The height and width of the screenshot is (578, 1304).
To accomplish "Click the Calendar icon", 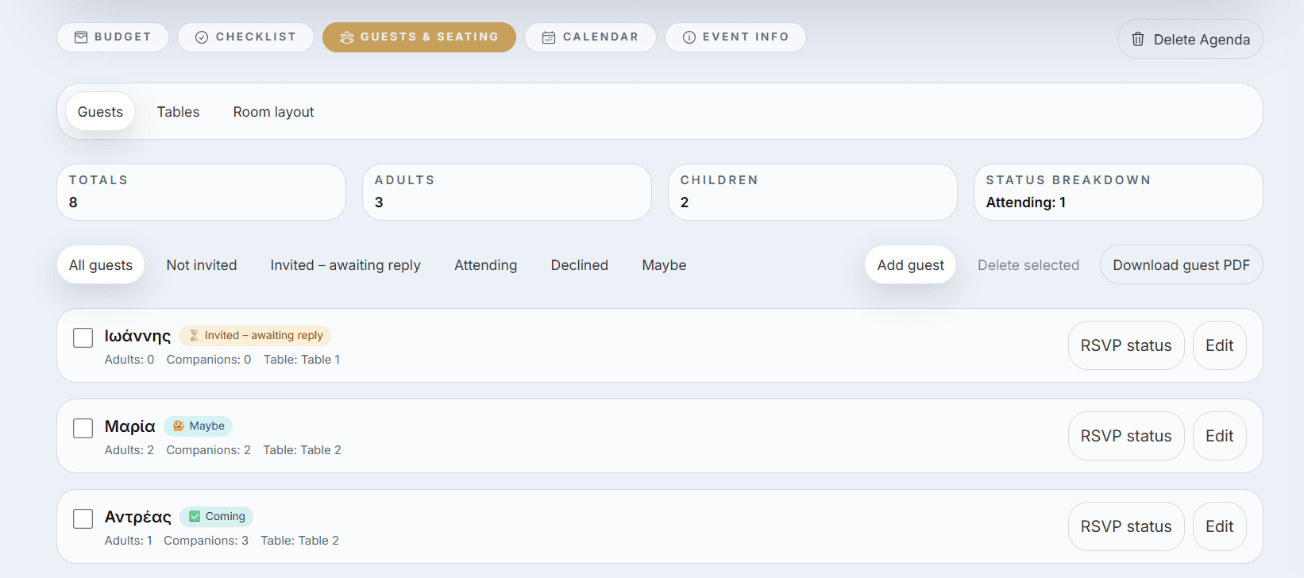I will pos(549,37).
